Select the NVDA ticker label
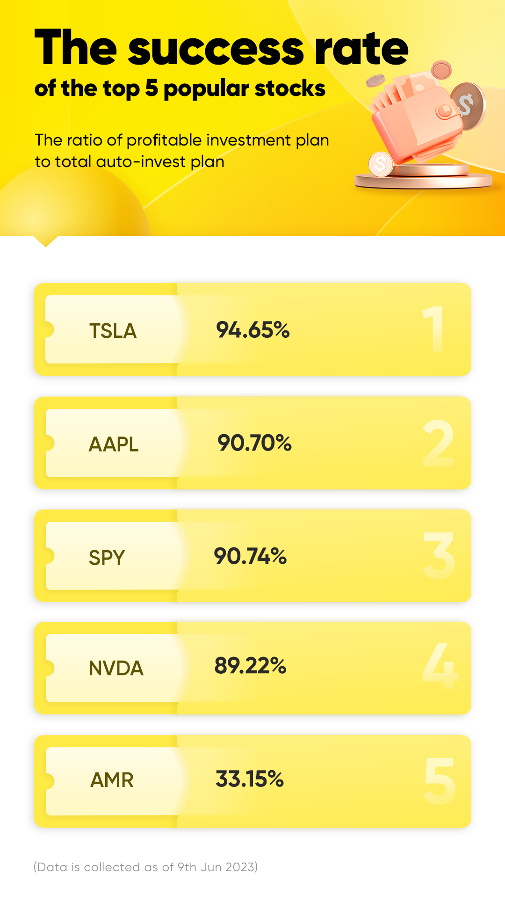 click(116, 668)
